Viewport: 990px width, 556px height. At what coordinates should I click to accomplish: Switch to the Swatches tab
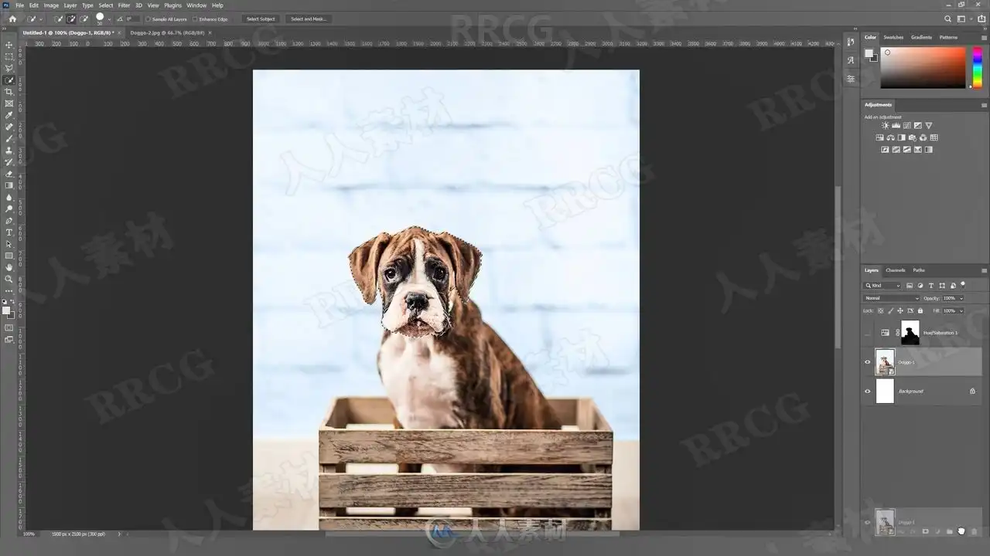(893, 37)
